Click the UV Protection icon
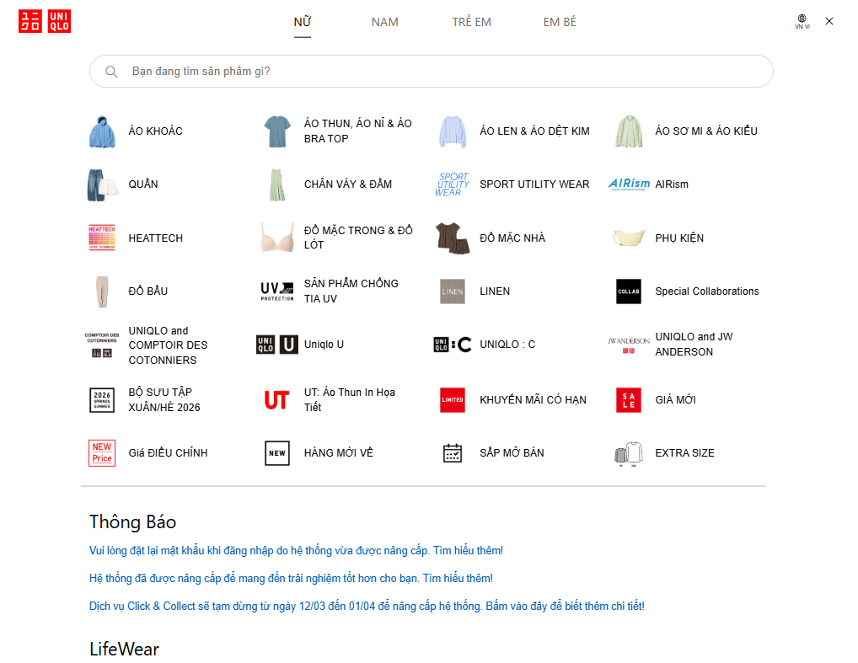Image resolution: width=858 pixels, height=663 pixels. coord(277,291)
